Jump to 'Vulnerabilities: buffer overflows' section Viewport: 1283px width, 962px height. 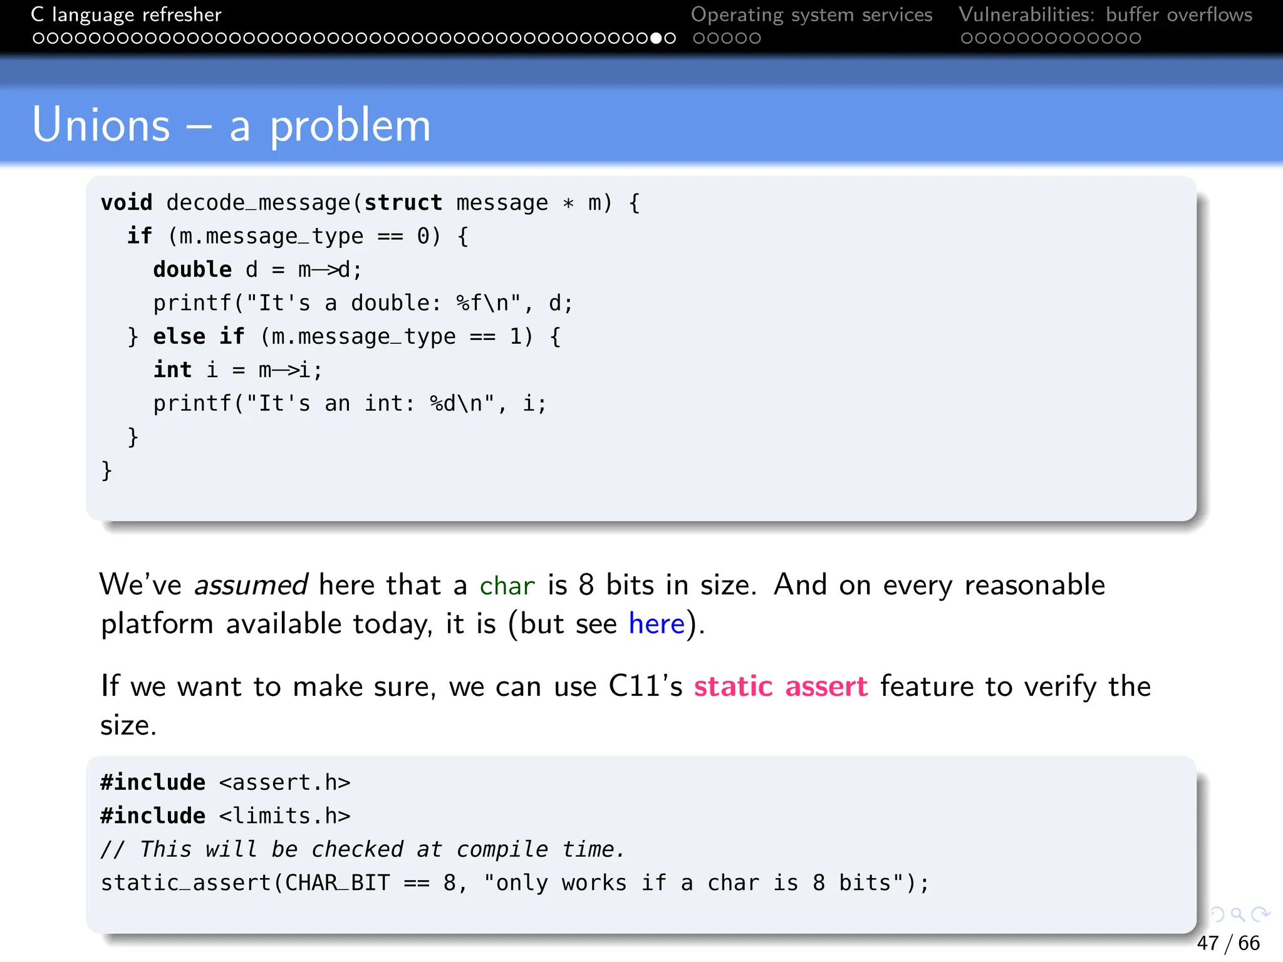(x=1105, y=14)
